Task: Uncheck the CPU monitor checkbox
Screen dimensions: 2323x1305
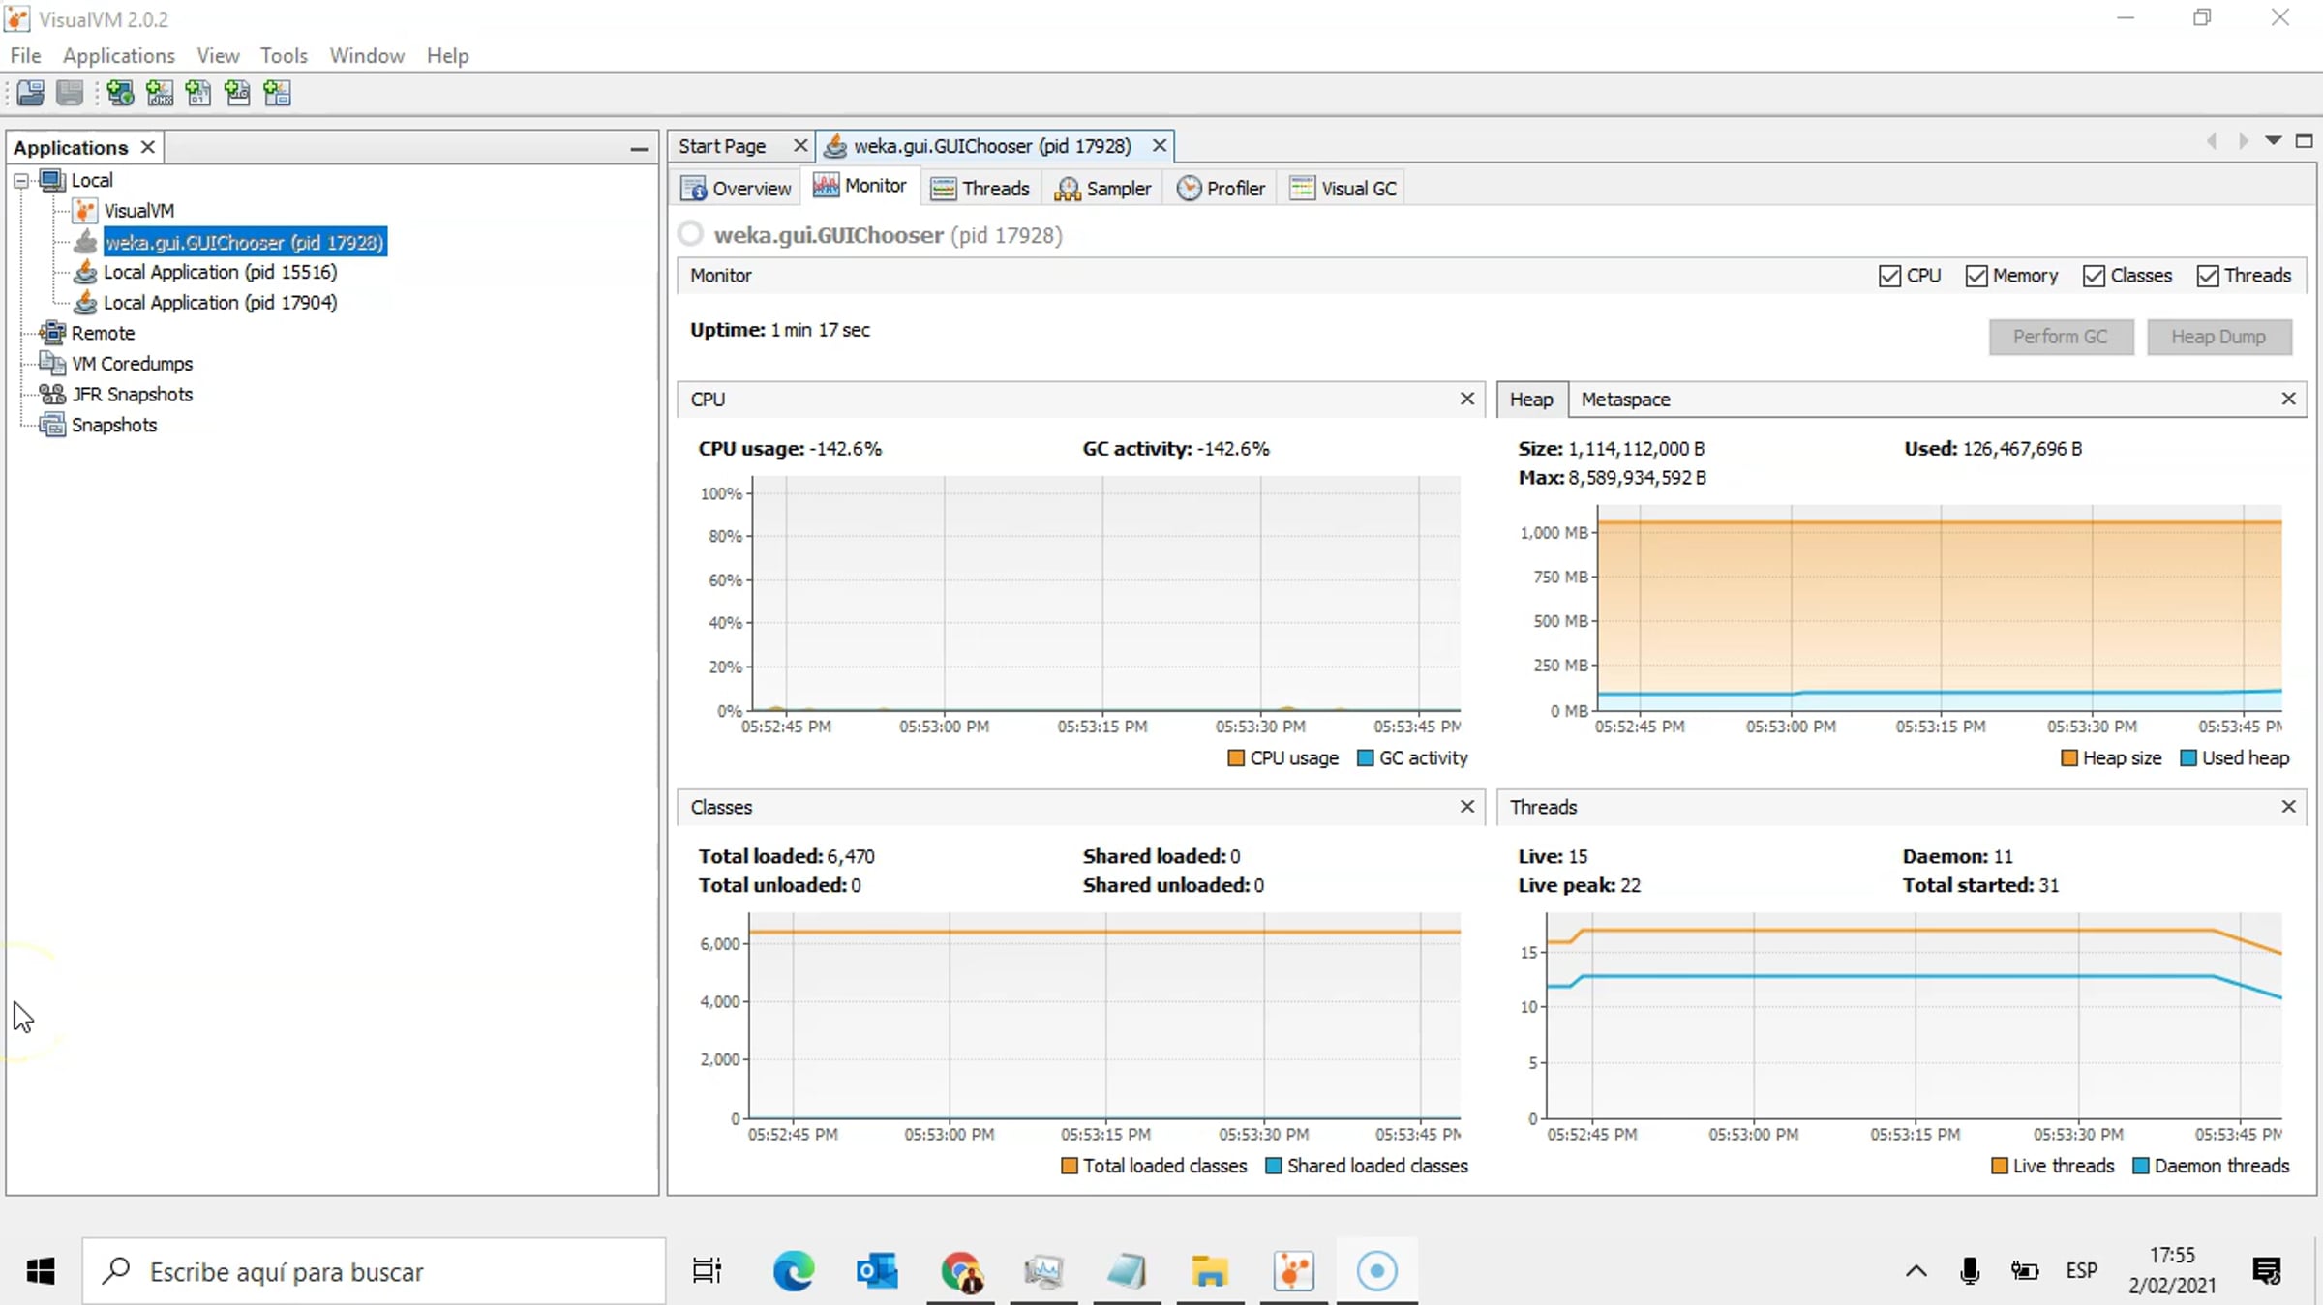Action: pos(1889,276)
